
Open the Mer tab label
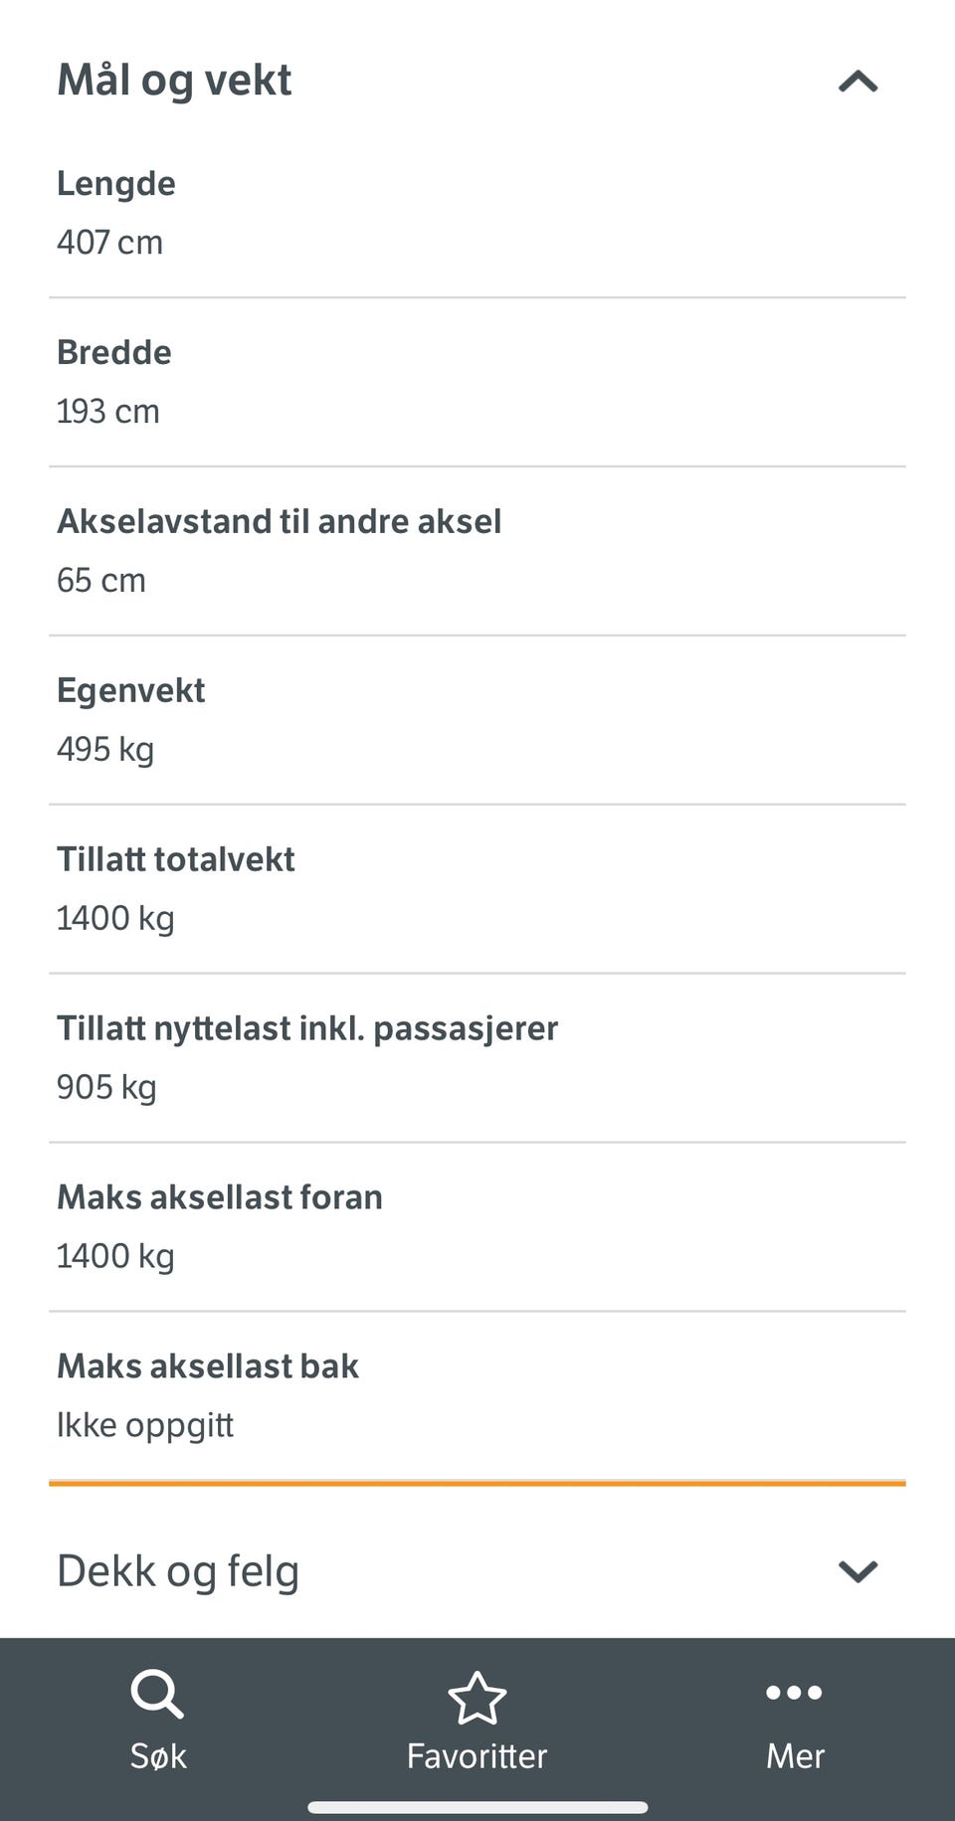794,1756
